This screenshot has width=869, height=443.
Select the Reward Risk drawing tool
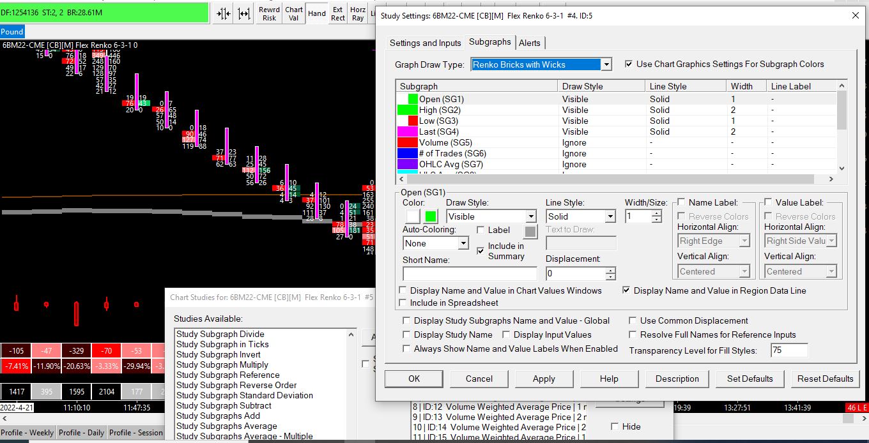(x=269, y=13)
